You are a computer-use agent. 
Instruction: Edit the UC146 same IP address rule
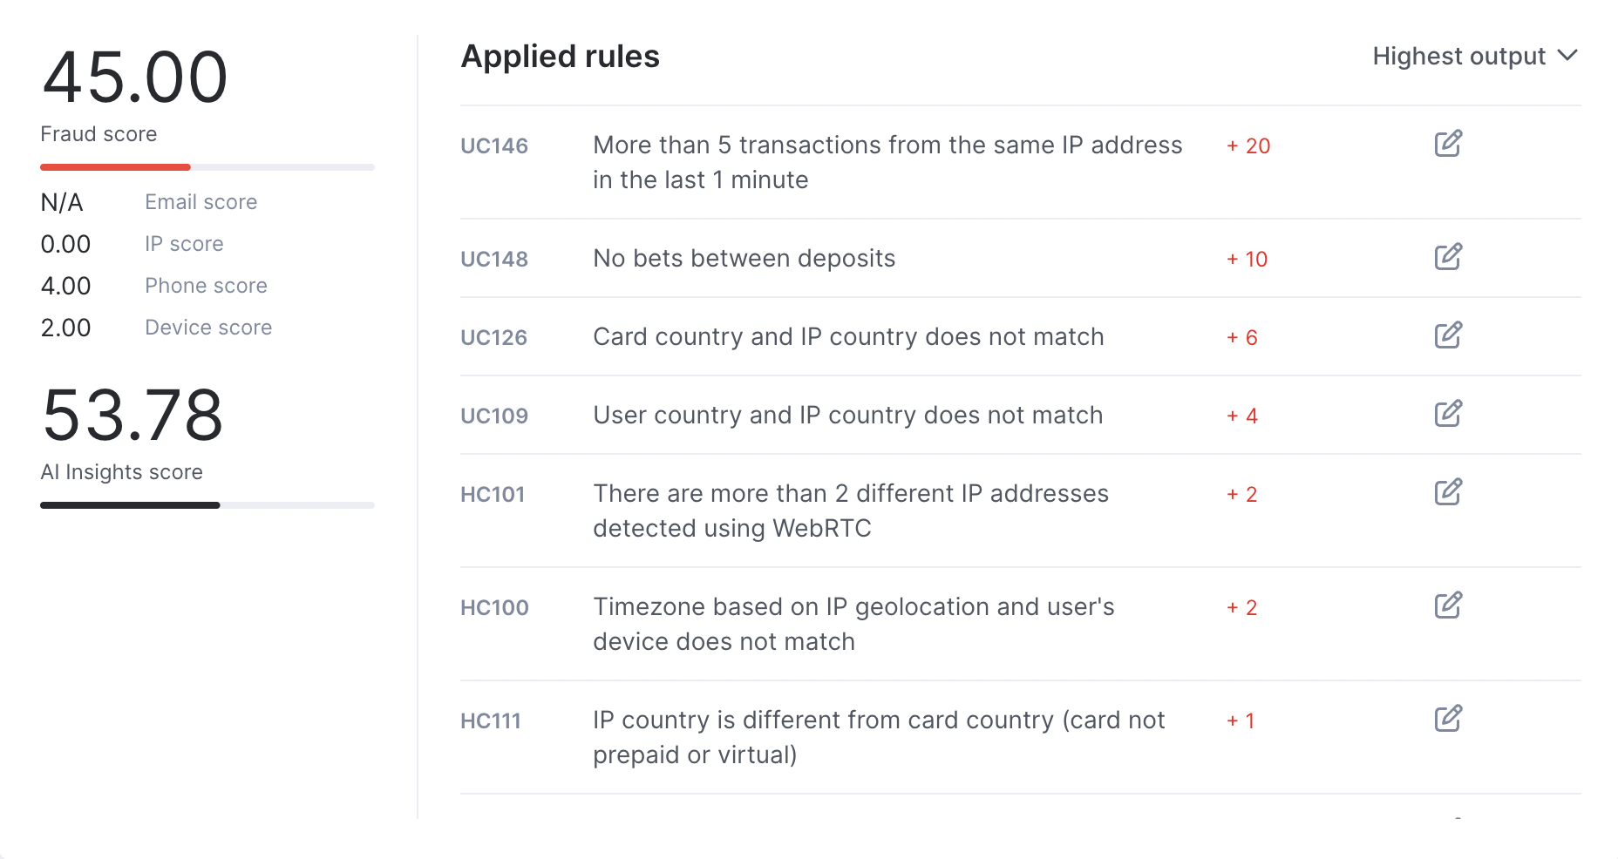[1448, 144]
